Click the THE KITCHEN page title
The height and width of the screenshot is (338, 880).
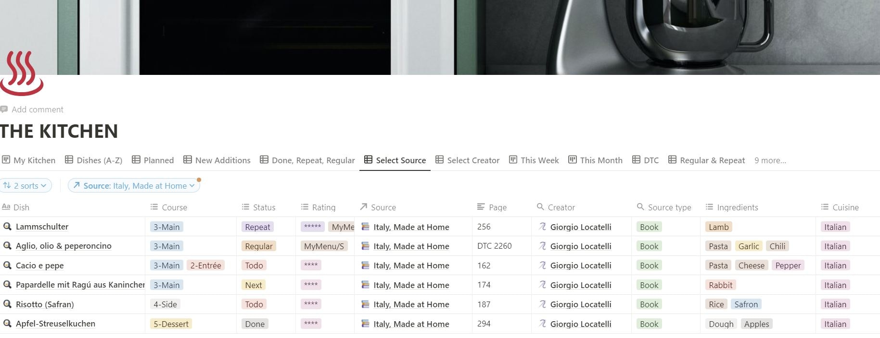(x=59, y=131)
